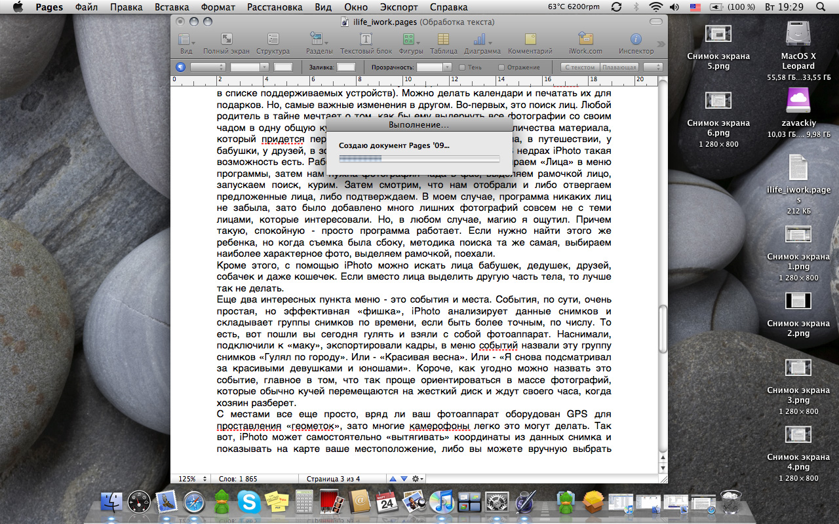Open the Формат menu

(218, 7)
